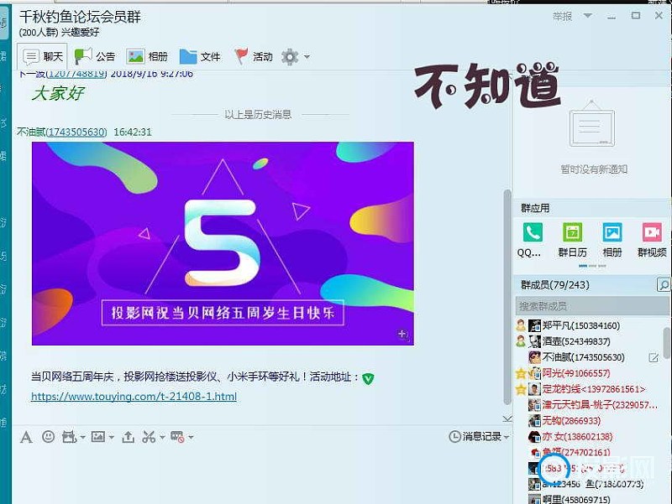Viewport: 672px width, 504px height.
Task: Click the plus icon on the chat image
Action: click(402, 334)
